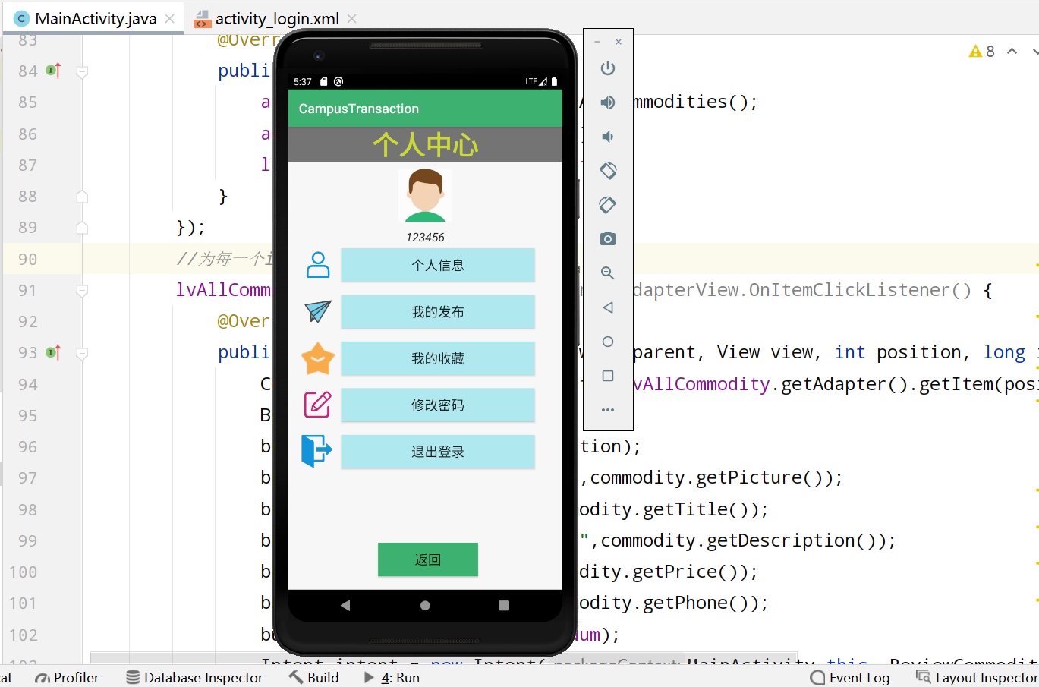Click override gutter icon on line 84
The image size is (1039, 687).
pyautogui.click(x=53, y=71)
